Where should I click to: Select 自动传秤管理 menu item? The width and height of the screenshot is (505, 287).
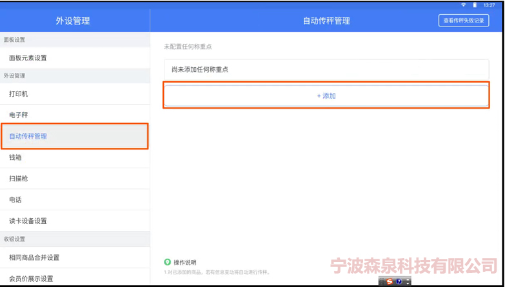tap(28, 136)
